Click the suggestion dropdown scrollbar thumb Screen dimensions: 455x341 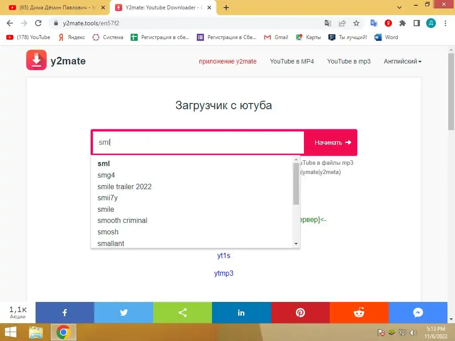(x=296, y=184)
